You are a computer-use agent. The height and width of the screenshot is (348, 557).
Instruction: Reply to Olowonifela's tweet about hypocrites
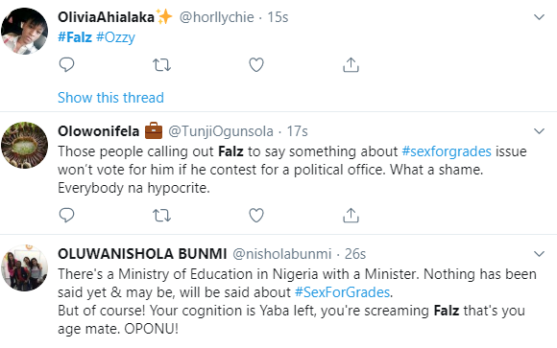66,216
